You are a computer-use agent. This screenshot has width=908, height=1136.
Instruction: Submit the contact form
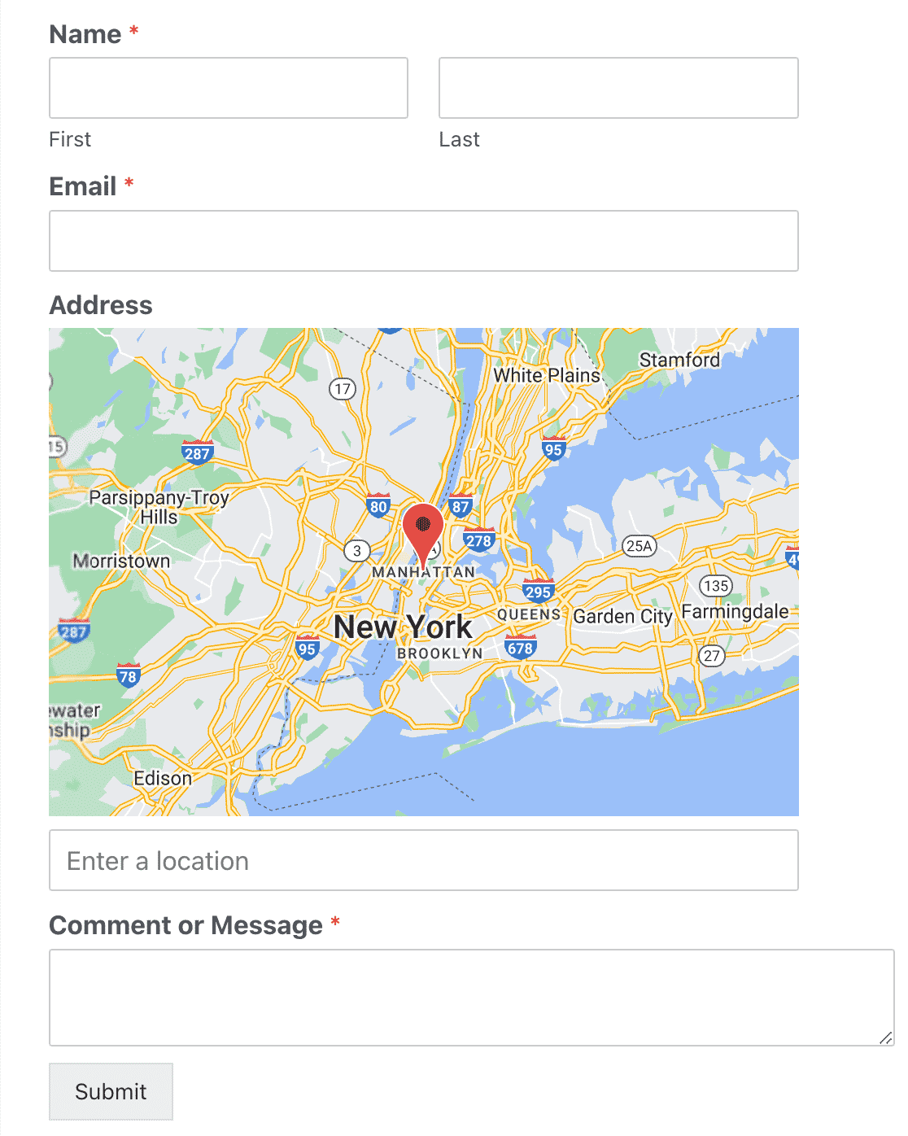click(x=111, y=1091)
